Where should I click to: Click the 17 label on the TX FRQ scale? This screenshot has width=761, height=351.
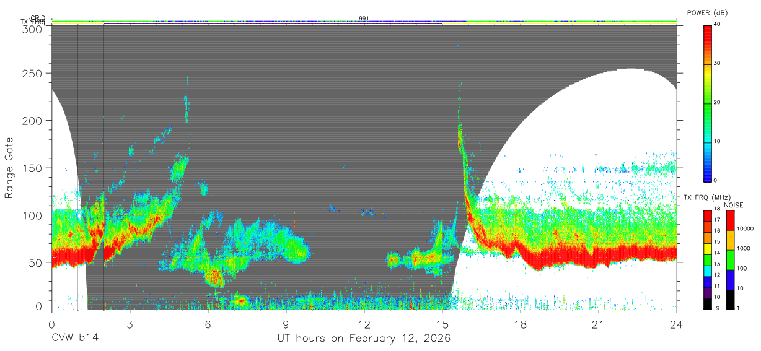(x=716, y=220)
